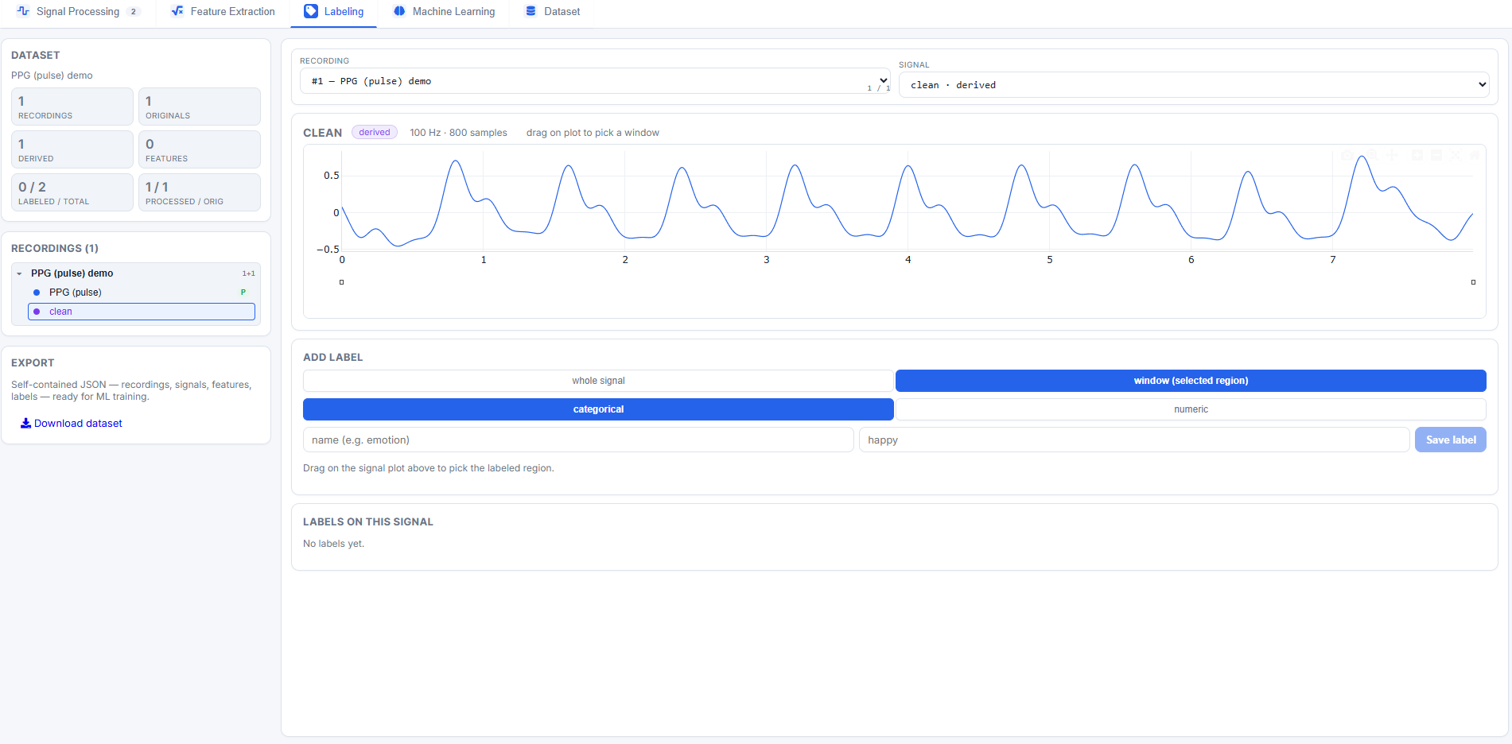Switch to Feature Extraction tab
Image resolution: width=1512 pixels, height=744 pixels.
[223, 12]
